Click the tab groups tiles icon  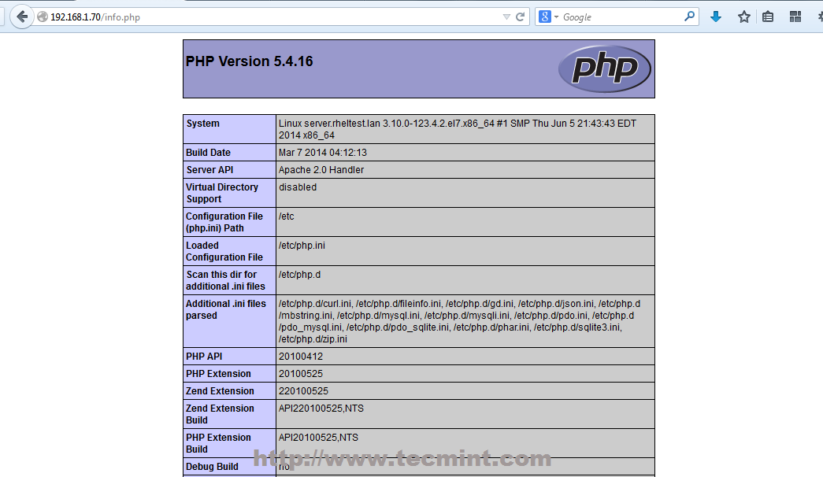click(x=795, y=17)
